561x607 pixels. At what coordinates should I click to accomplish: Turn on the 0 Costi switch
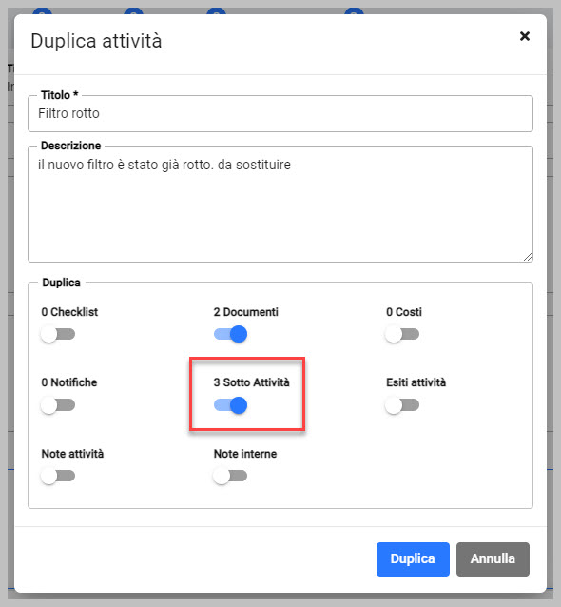click(402, 334)
